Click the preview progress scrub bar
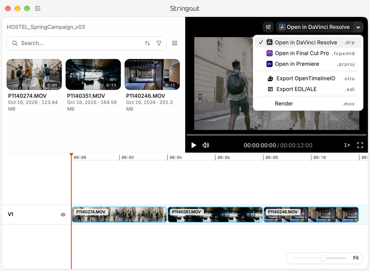Screen dimensions: 370x271 pos(276,135)
